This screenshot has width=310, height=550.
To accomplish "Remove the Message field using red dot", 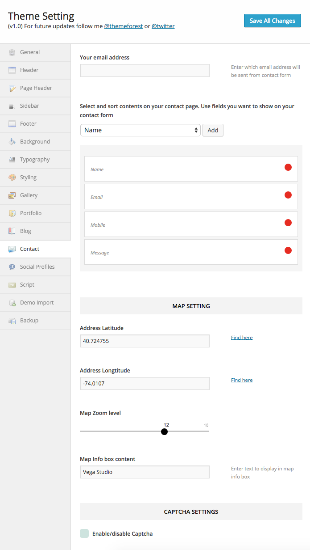I will point(288,250).
